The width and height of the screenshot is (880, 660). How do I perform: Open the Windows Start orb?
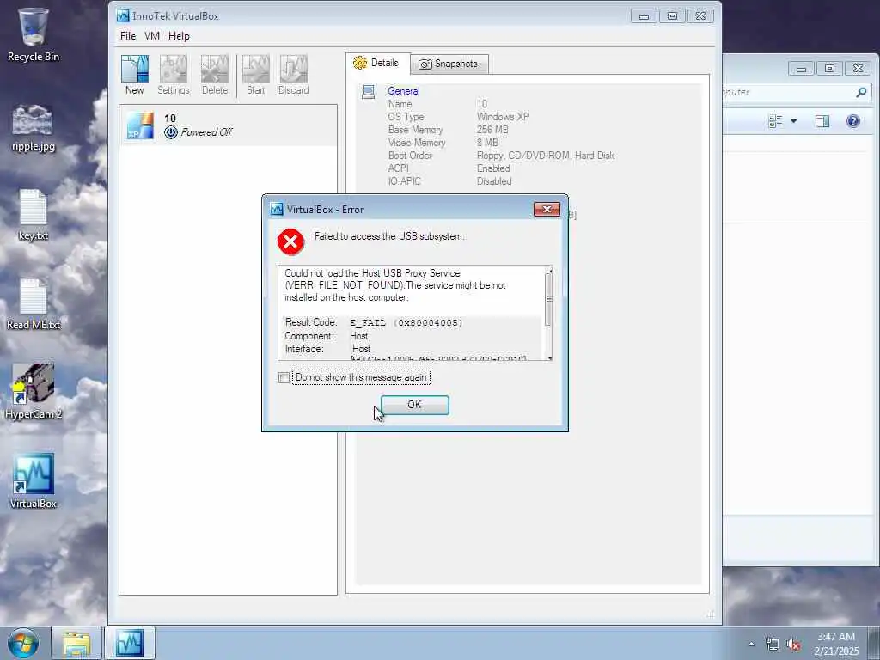23,643
